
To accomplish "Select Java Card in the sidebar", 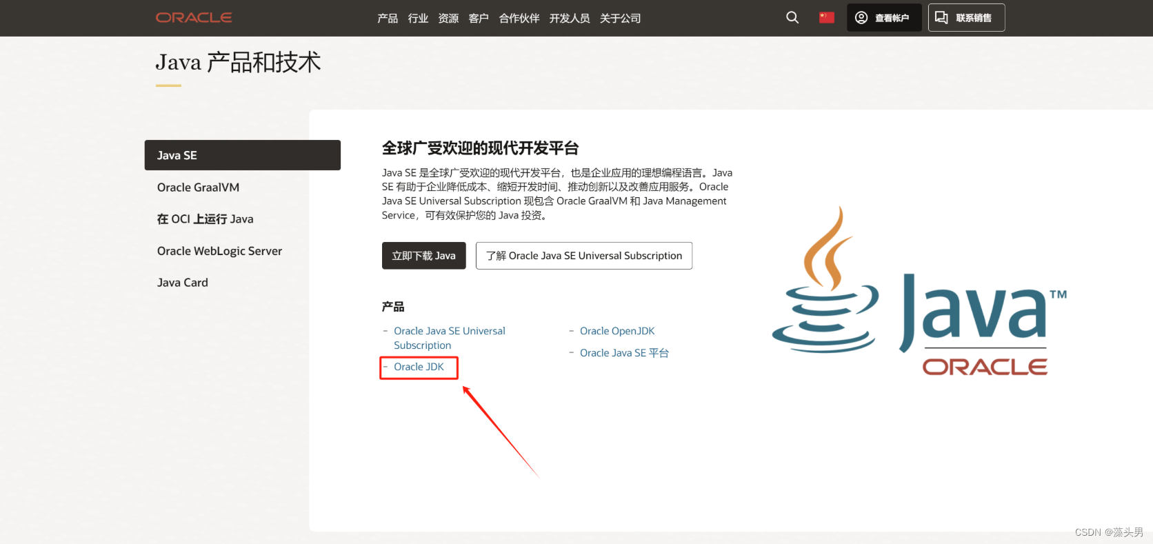I will click(x=182, y=283).
